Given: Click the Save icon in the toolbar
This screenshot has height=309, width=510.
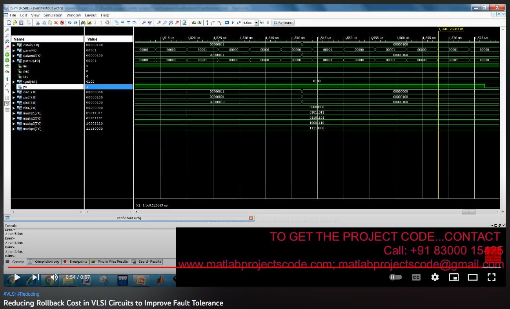Looking at the screenshot, I should click(x=22, y=23).
